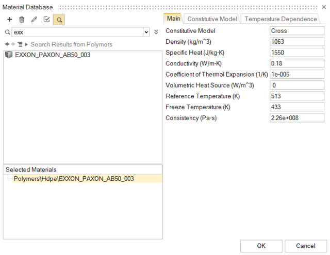Select EXXON_PAXON_AB50_003 in search results
The width and height of the screenshot is (330, 255).
pyautogui.click(x=52, y=55)
